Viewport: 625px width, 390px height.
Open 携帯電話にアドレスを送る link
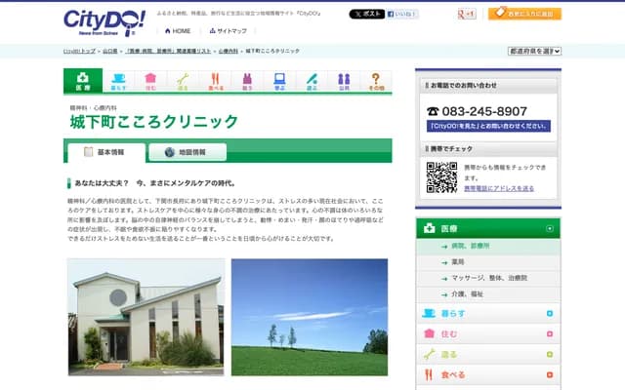click(498, 188)
